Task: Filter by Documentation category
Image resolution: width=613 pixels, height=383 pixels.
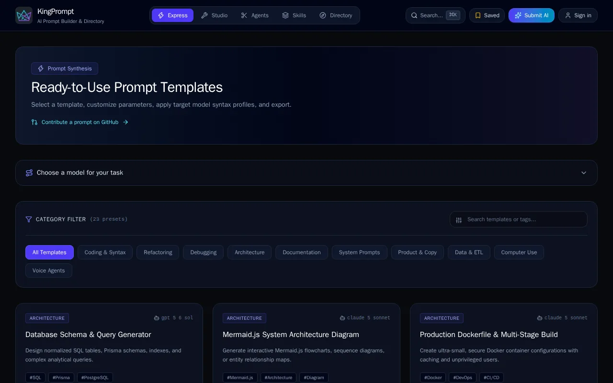Action: [302, 252]
